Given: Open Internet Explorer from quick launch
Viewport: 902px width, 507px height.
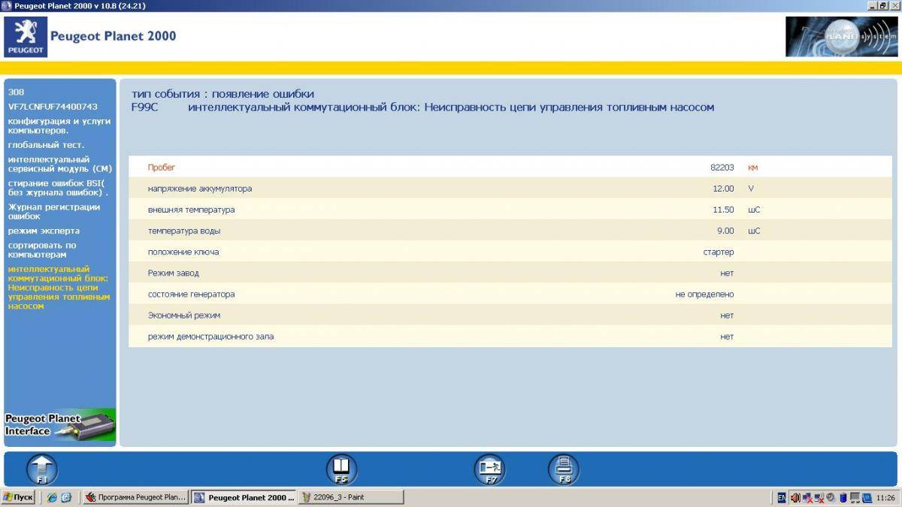Looking at the screenshot, I should coord(52,497).
